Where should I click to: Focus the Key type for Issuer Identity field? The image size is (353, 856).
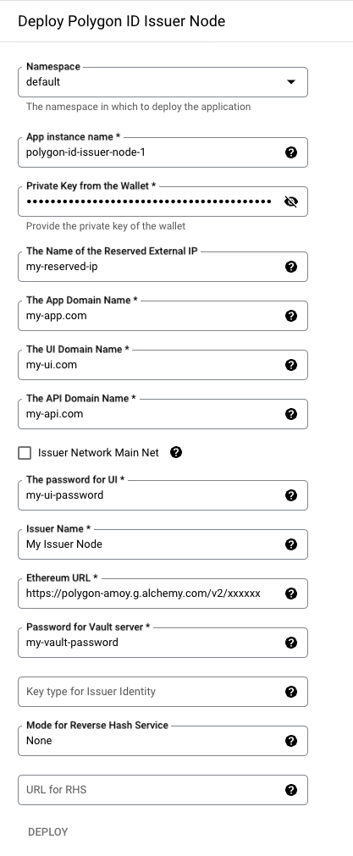[x=152, y=692]
